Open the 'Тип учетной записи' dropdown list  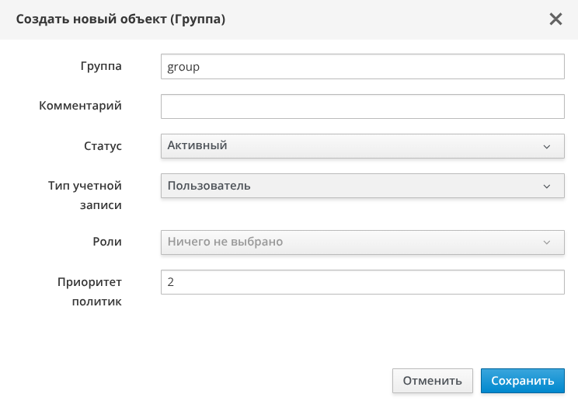tap(362, 186)
